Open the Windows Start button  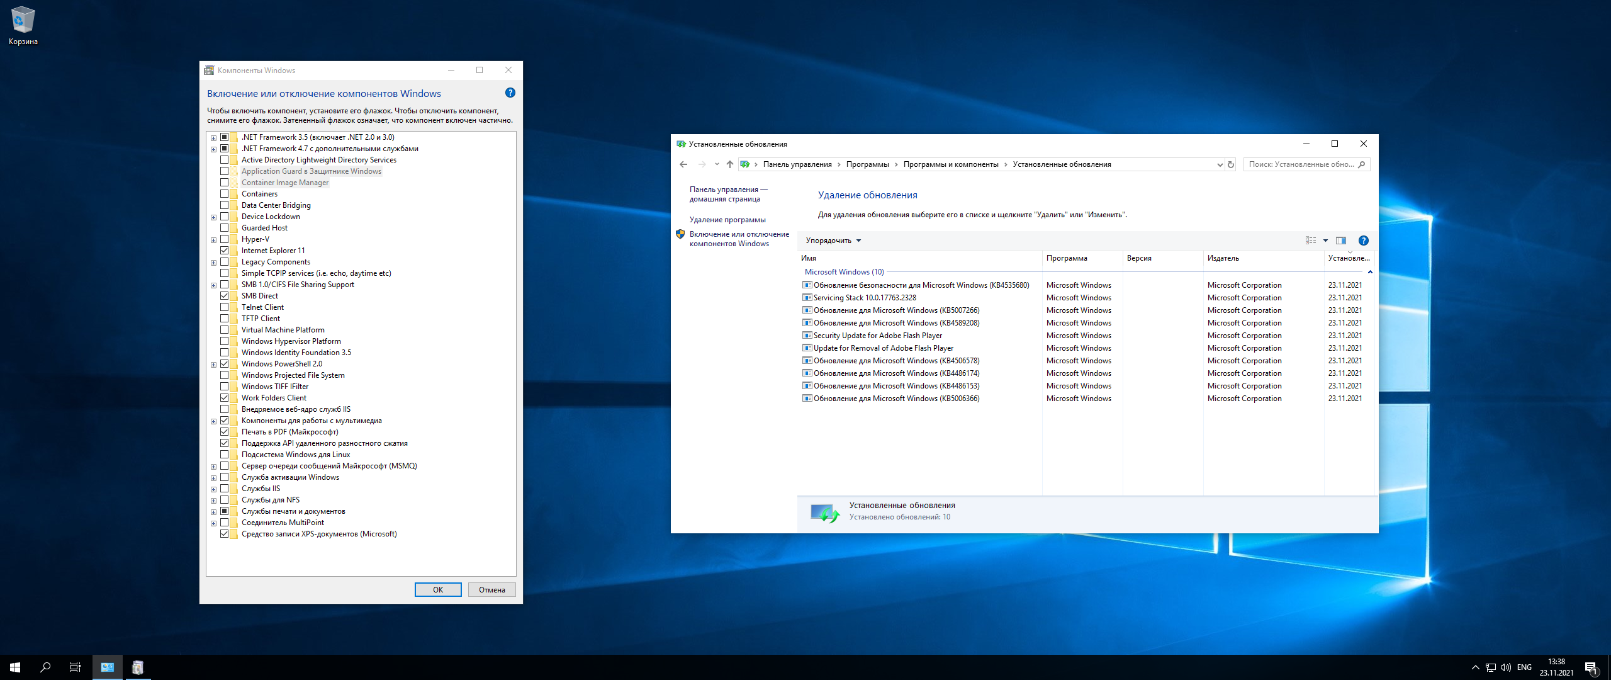[15, 667]
